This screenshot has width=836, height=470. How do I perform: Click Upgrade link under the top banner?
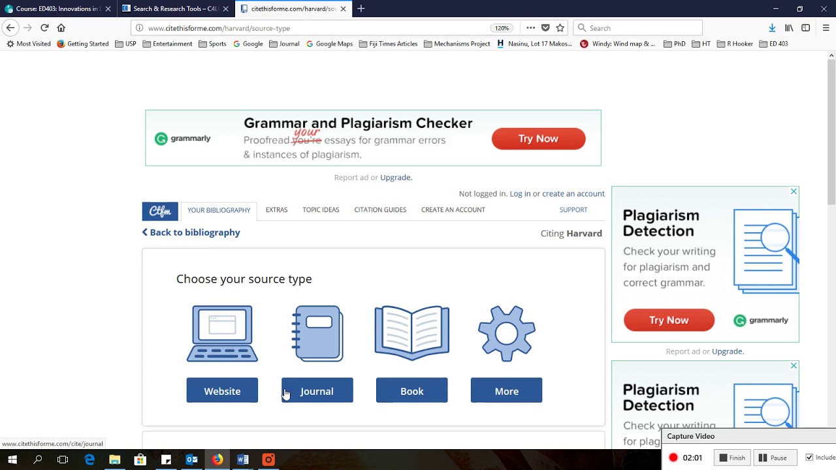(396, 178)
